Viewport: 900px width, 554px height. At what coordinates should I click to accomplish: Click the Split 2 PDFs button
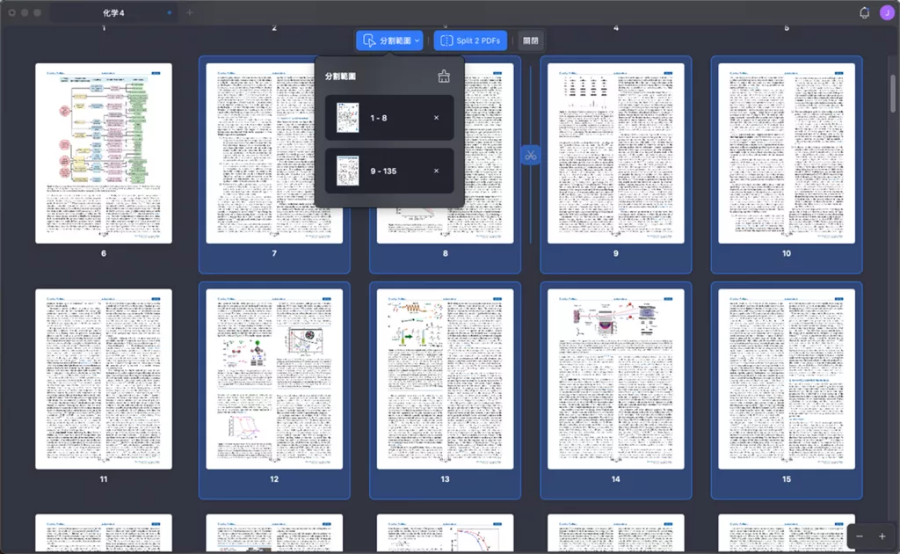pos(470,40)
